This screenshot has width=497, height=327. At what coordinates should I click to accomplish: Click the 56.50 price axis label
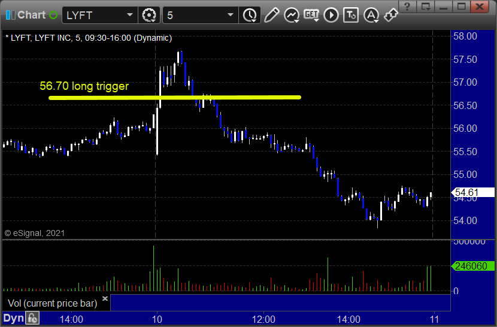465,105
